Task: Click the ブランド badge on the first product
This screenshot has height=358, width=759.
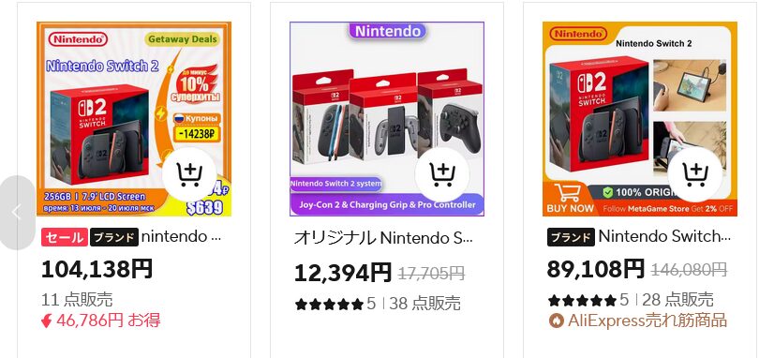Action: [x=113, y=237]
